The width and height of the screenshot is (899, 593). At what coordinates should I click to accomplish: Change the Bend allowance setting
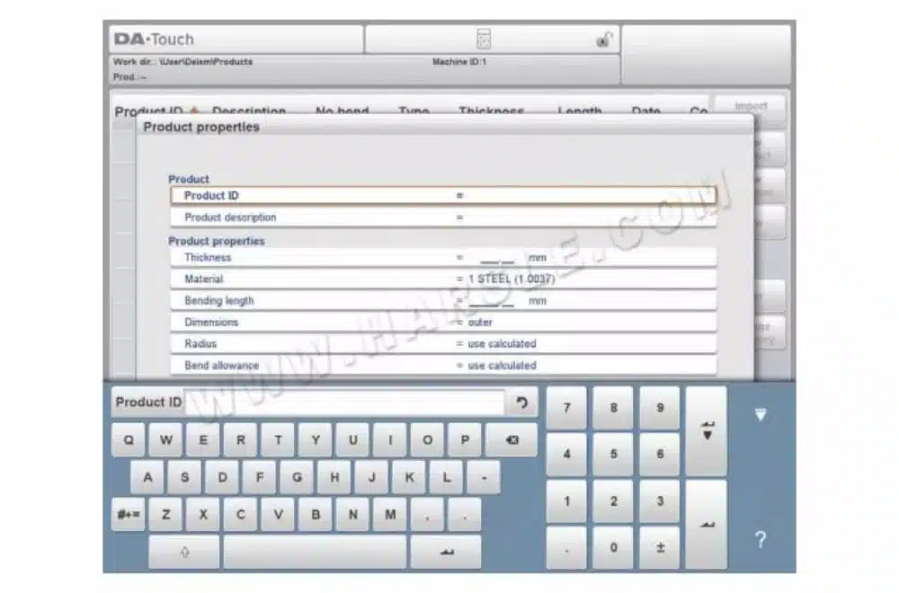[443, 366]
